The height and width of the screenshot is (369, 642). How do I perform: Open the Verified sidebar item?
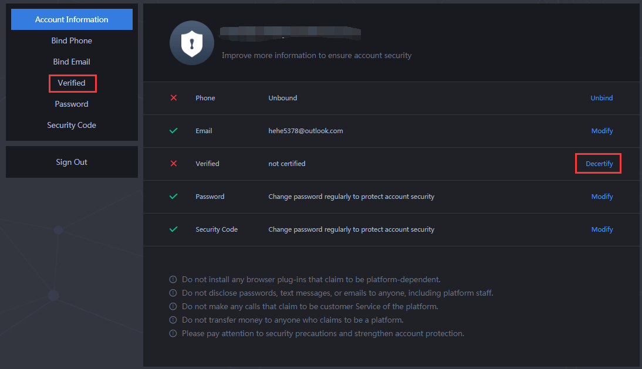coord(72,83)
